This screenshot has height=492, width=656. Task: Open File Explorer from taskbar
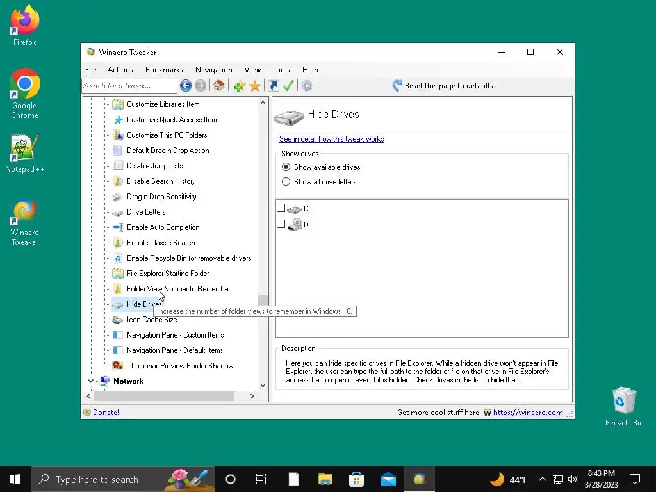(x=325, y=479)
